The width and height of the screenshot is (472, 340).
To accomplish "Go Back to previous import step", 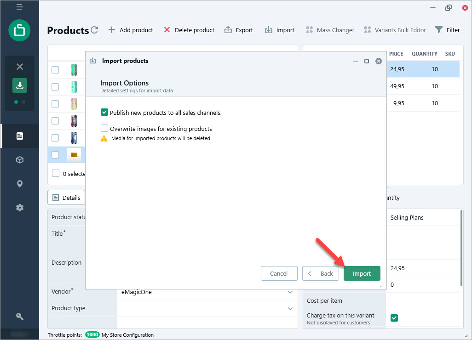I will coord(321,273).
